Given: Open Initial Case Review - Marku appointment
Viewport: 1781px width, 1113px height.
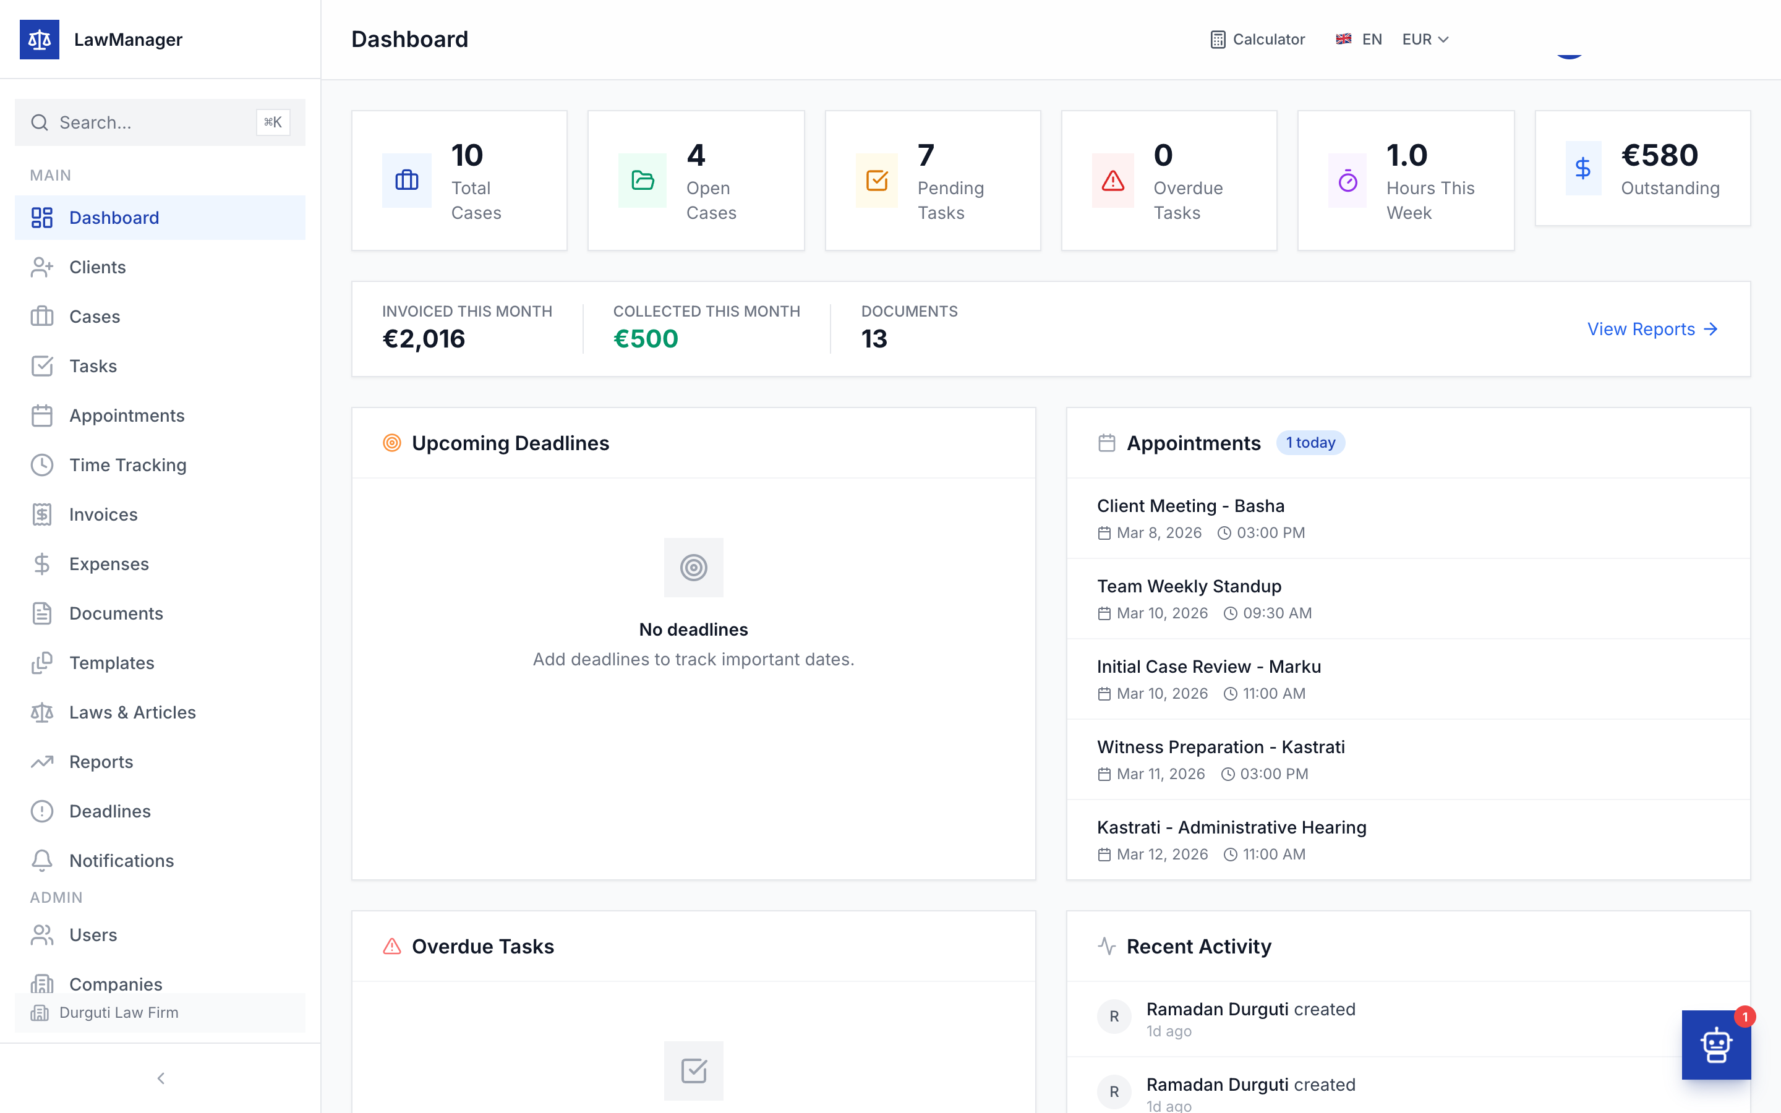Looking at the screenshot, I should point(1408,679).
